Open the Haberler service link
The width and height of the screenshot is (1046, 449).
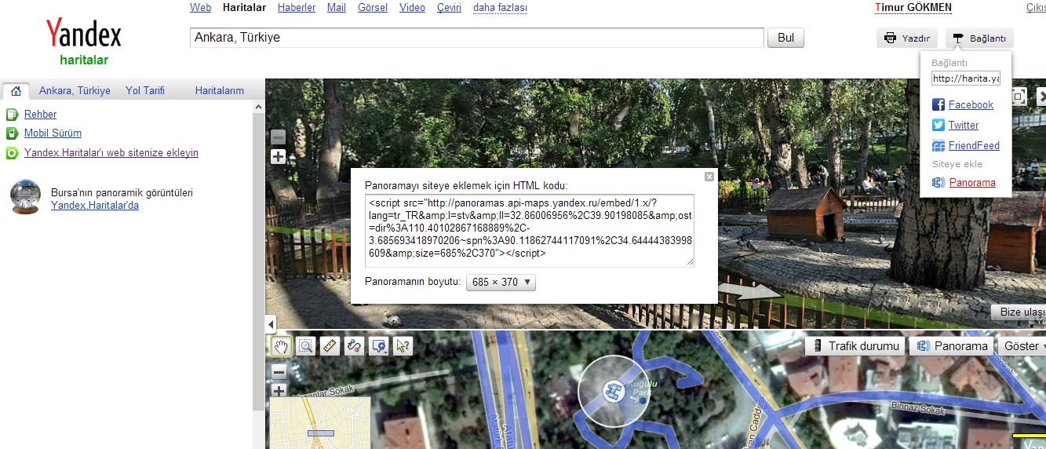[x=297, y=8]
